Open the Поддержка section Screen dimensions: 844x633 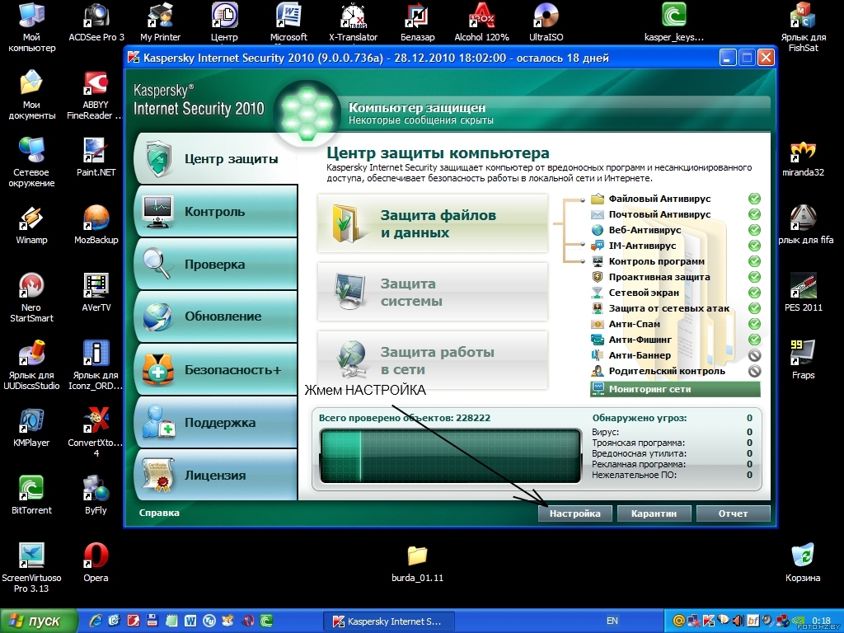[x=215, y=423]
